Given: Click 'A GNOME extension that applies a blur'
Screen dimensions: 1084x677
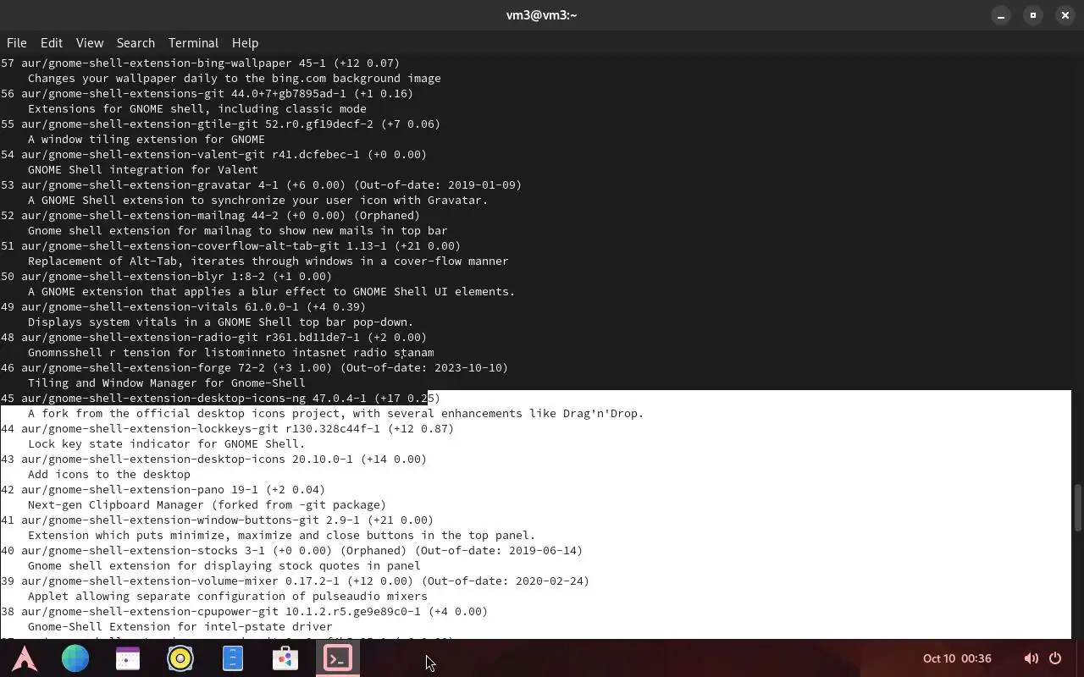Looking at the screenshot, I should tap(272, 292).
